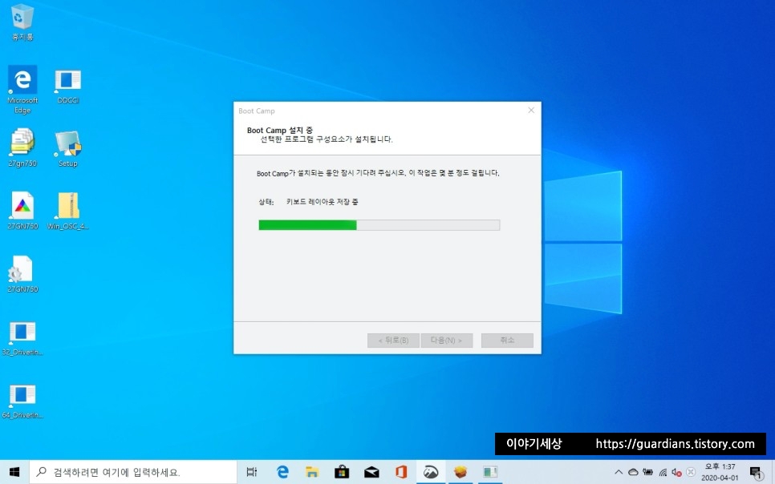Select the 32_DriverIn desktop icon
This screenshot has width=775, height=484.
[x=22, y=338]
